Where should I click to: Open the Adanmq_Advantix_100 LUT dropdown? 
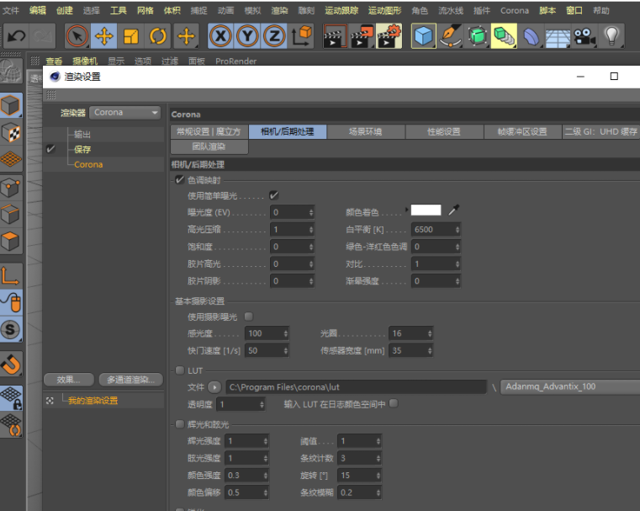(570, 386)
